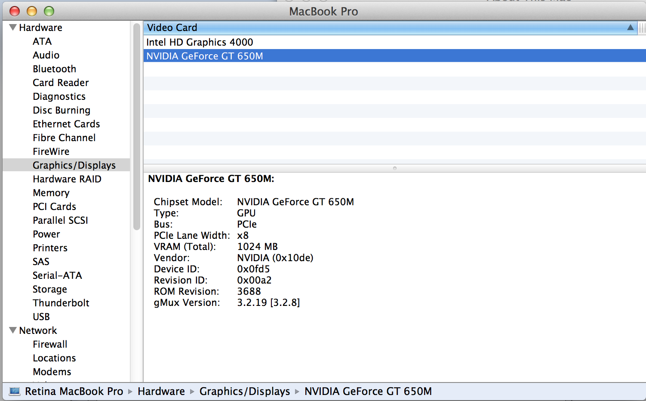Image resolution: width=646 pixels, height=401 pixels.
Task: Click Graphics/Displays in the path bar
Action: coord(245,392)
